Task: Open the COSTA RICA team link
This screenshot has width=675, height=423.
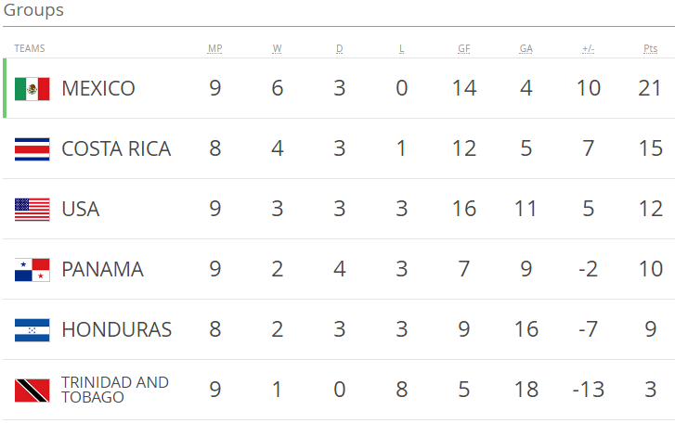Action: pos(116,149)
